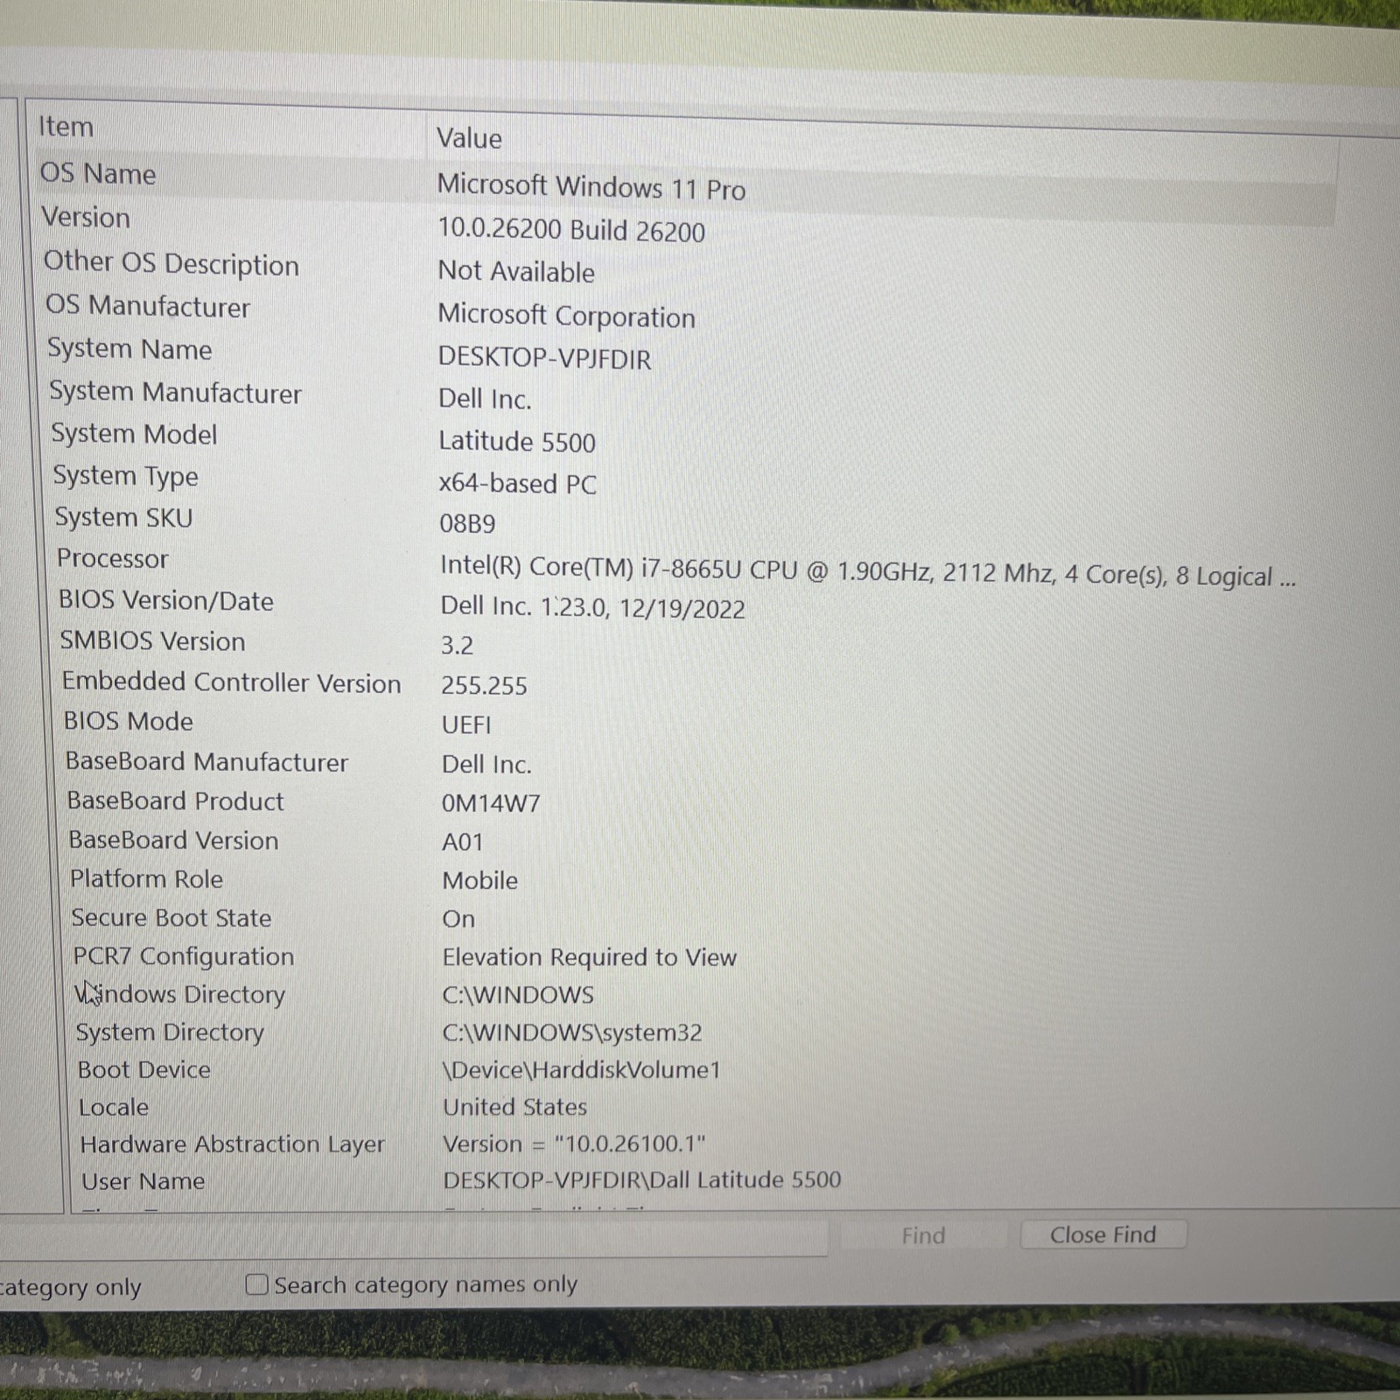Select 'Secure Boot State' row
The width and height of the screenshot is (1400, 1400).
(x=171, y=917)
